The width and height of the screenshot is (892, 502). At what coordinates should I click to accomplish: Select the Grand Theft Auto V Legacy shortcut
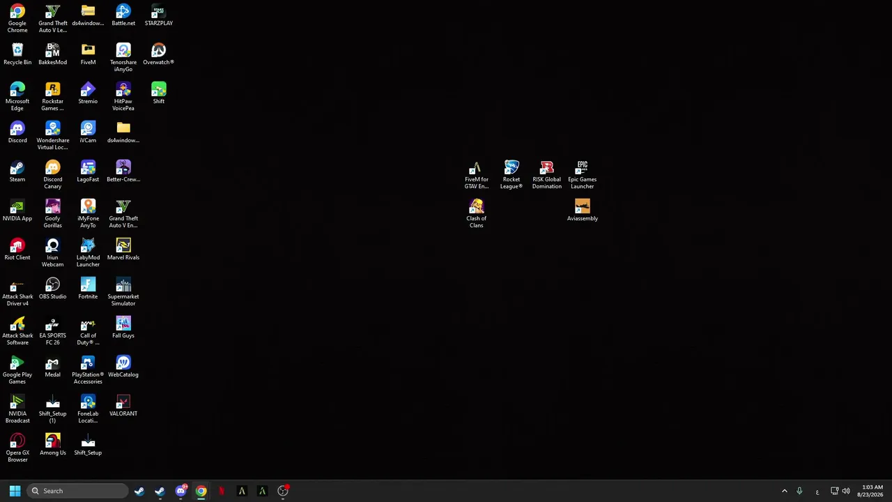point(53,19)
